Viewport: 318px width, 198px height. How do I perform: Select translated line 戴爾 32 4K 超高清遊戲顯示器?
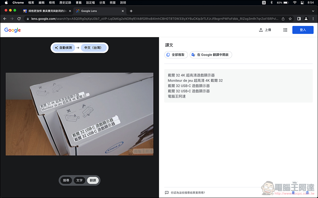191,75
